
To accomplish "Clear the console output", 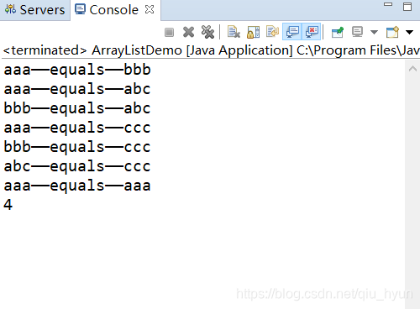I will 234,32.
